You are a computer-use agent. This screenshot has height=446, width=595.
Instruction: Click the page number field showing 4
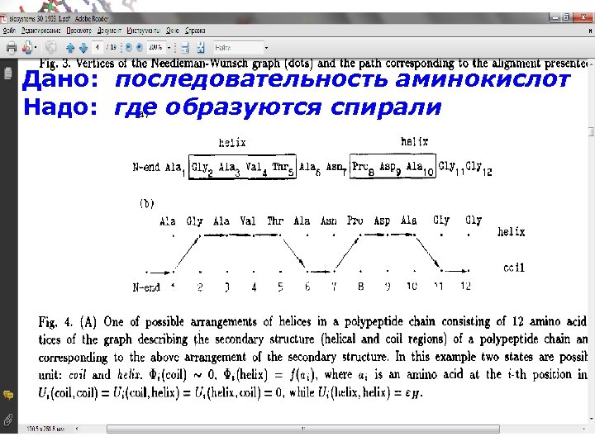(98, 47)
